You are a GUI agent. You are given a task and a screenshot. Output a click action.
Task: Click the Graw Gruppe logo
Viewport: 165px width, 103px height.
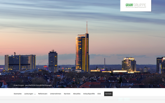point(136,5)
